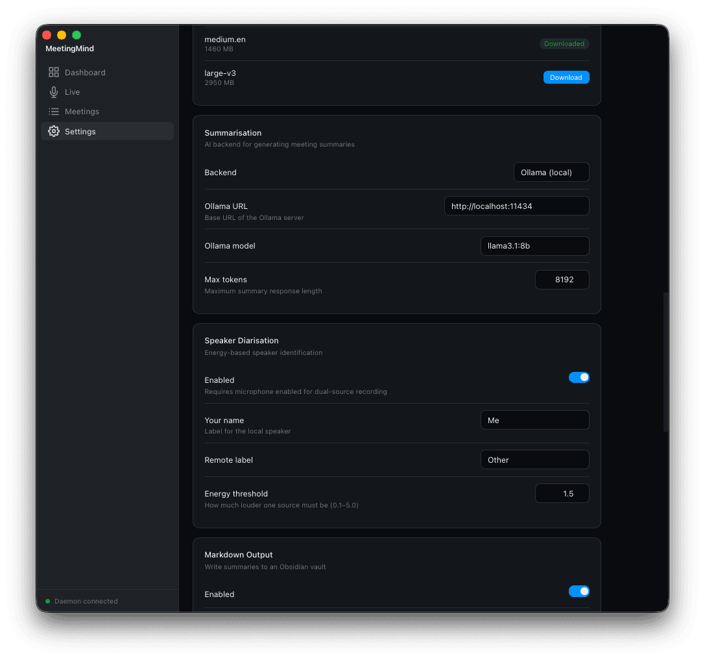
Task: Click the Summarisation section heading
Action: 233,133
